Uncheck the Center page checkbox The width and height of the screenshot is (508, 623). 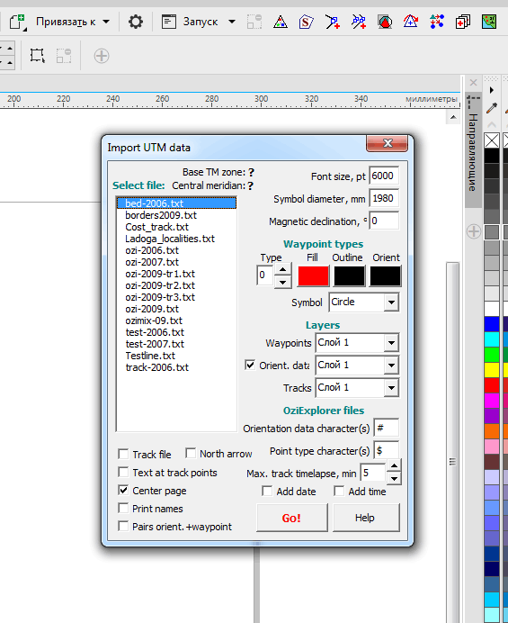coord(123,491)
